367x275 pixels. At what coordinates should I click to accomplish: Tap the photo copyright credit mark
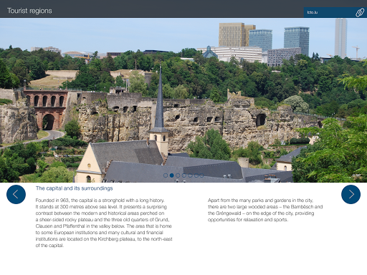(x=356, y=175)
